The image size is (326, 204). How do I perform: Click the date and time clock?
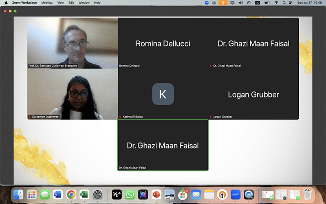(310, 2)
